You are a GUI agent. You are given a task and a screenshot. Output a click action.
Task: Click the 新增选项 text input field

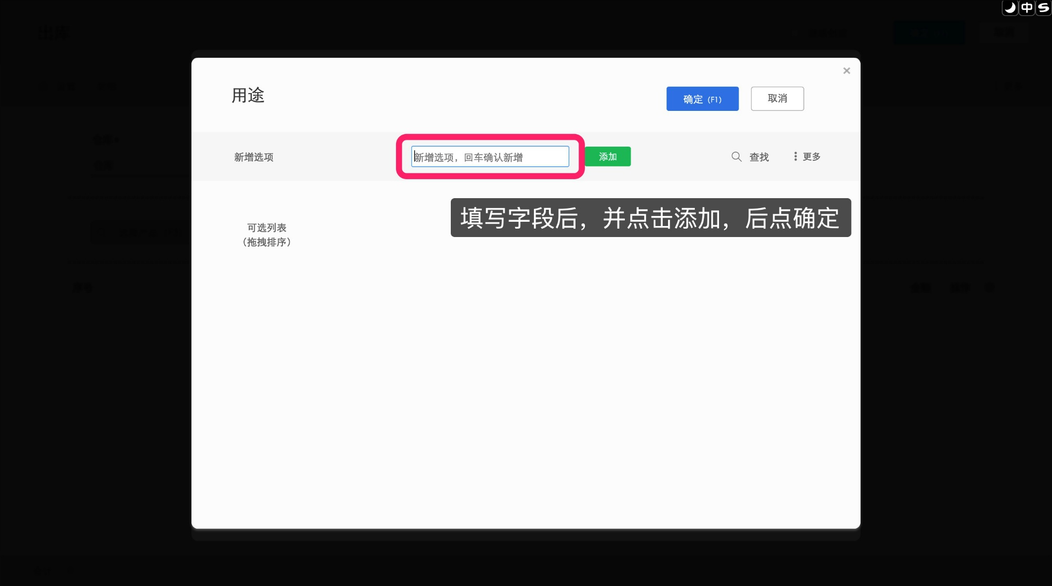(490, 157)
